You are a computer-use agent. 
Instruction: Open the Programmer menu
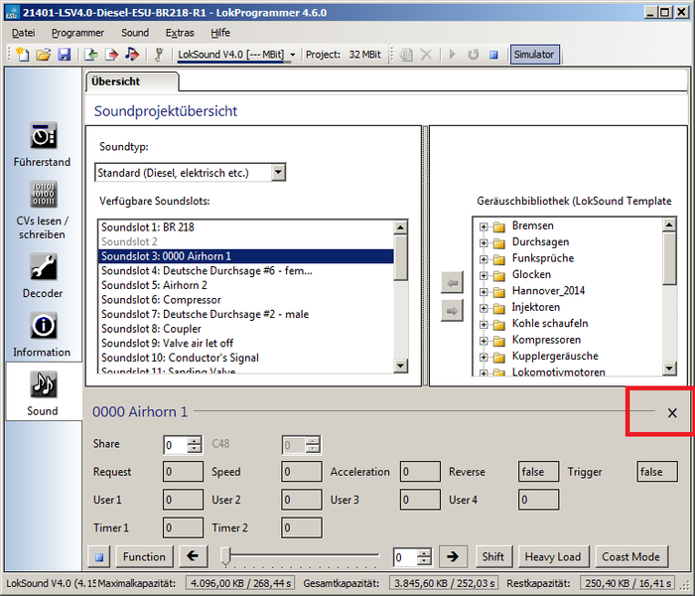[x=77, y=33]
